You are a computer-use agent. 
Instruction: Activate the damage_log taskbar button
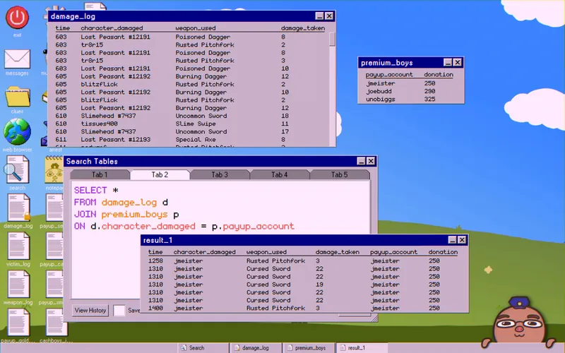pyautogui.click(x=256, y=348)
